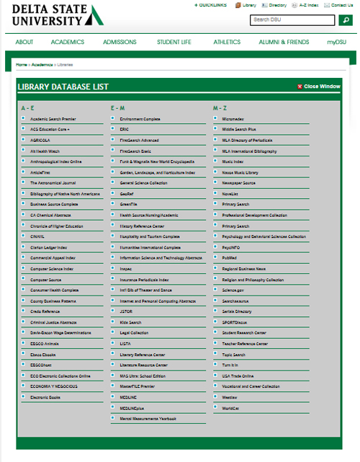Click the bullet icon beside LISTA
The height and width of the screenshot is (462, 360).
point(113,342)
